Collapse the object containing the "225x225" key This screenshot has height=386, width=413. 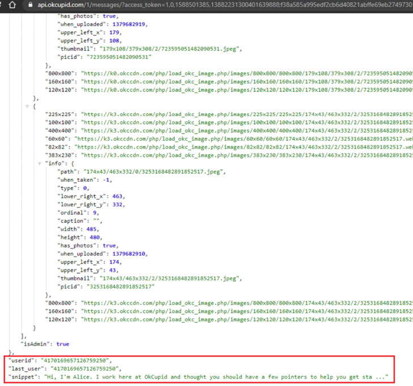pos(27,106)
